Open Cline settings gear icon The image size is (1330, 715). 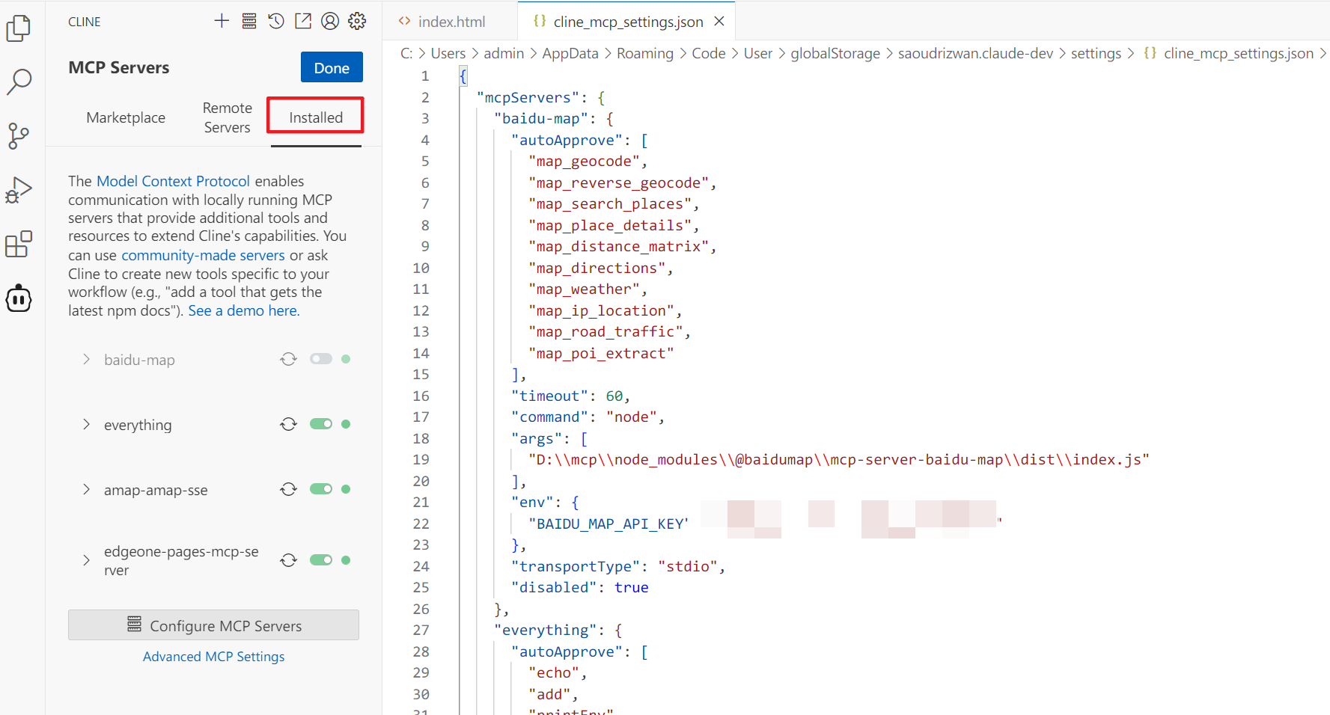[x=357, y=21]
